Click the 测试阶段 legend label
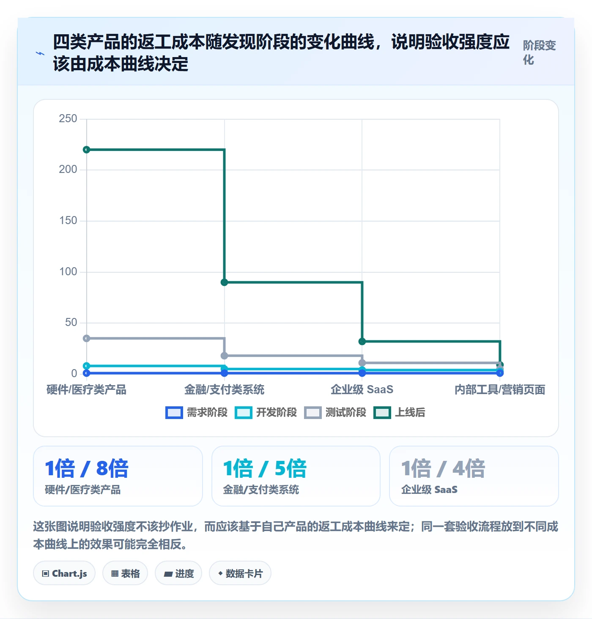This screenshot has height=619, width=592. click(x=346, y=412)
